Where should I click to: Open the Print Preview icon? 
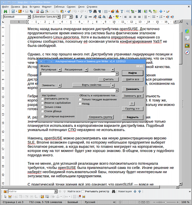tap(47, 12)
